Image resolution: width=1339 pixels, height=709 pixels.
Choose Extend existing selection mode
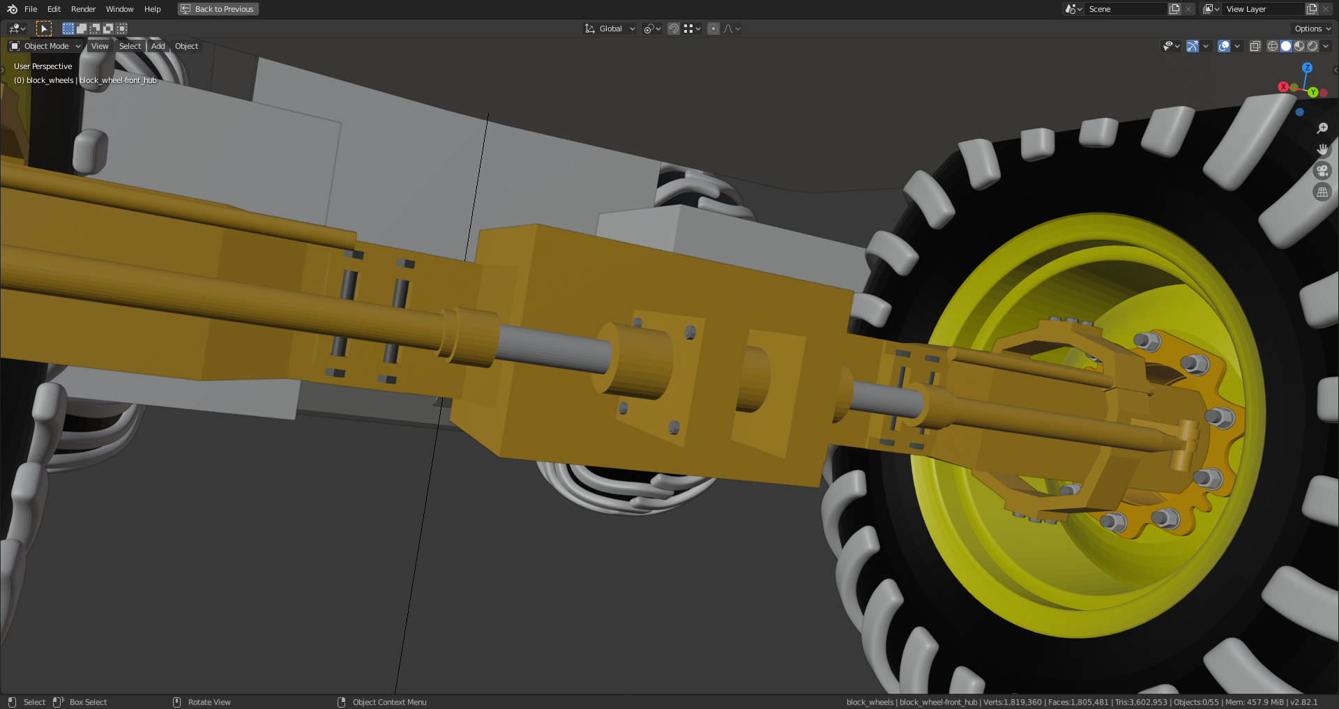[81, 29]
